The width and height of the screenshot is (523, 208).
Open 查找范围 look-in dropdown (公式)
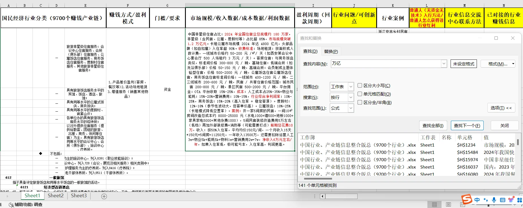tap(351, 108)
